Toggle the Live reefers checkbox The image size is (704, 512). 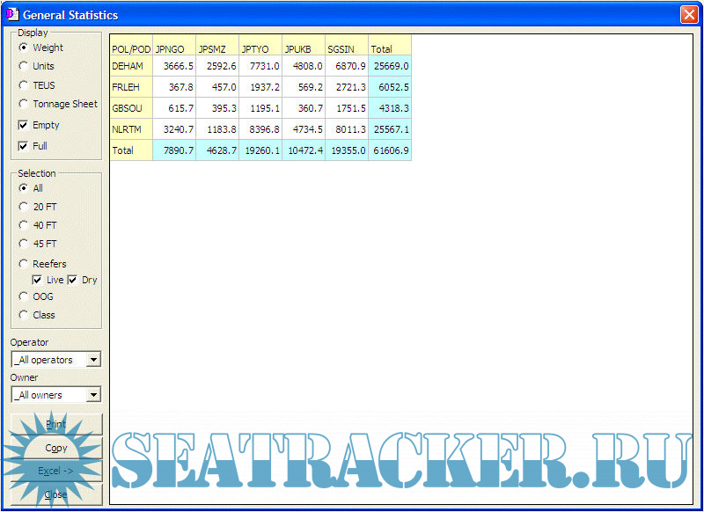pyautogui.click(x=37, y=280)
